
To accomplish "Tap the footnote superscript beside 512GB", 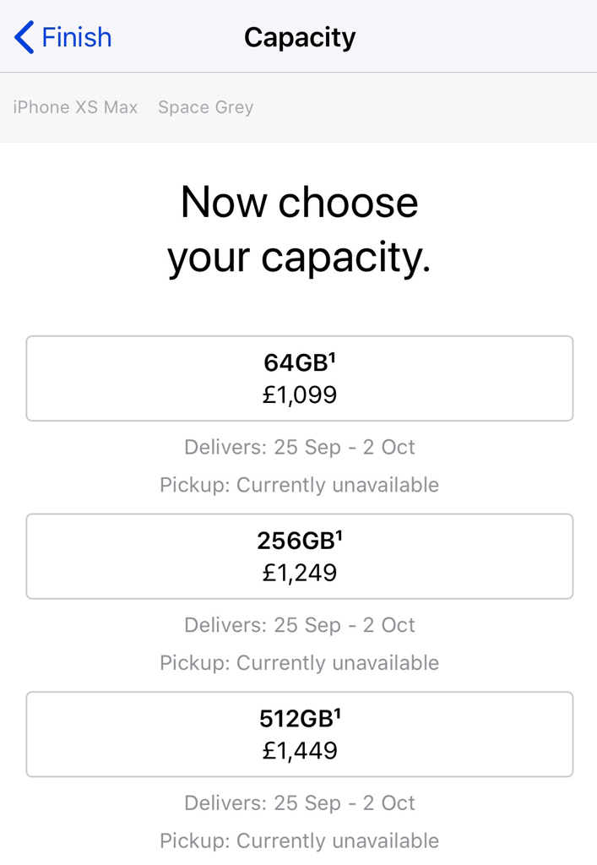I will click(336, 713).
